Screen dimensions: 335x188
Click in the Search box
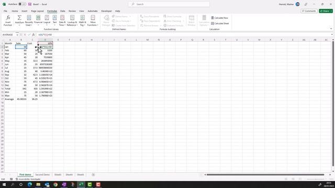tap(169, 4)
